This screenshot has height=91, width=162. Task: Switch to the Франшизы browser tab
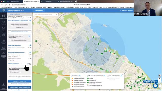[x=49, y=2]
